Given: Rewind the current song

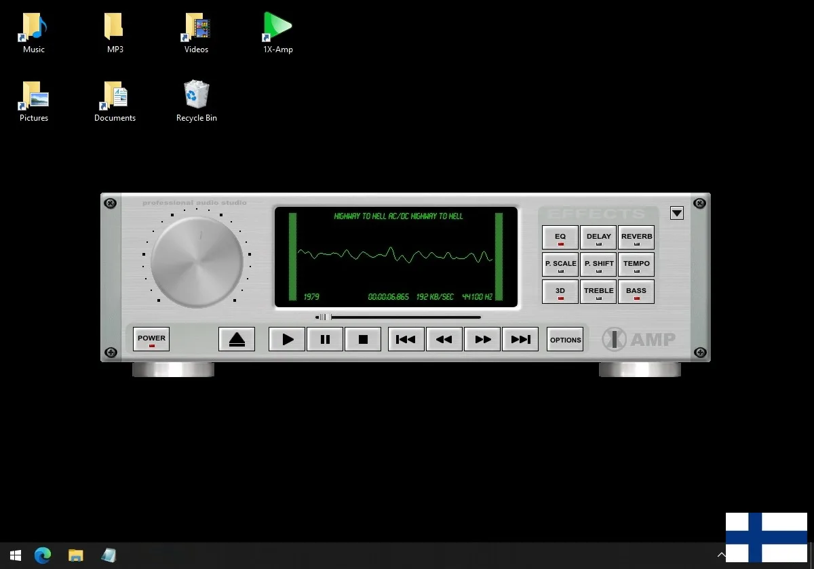Looking at the screenshot, I should click(x=444, y=340).
